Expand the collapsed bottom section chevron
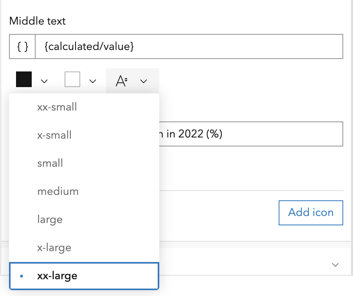The image size is (353, 296). pos(335,264)
